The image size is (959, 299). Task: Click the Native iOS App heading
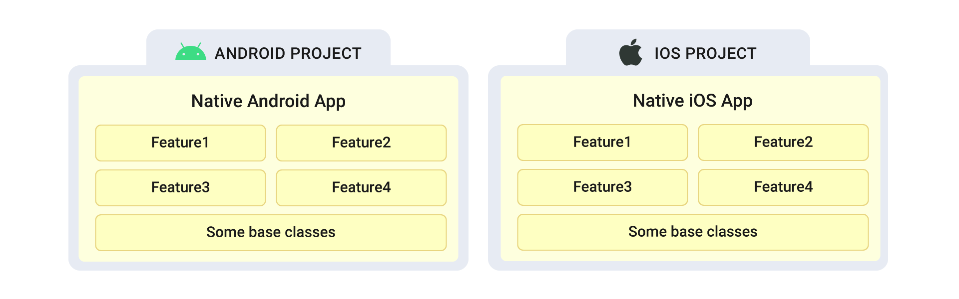(692, 101)
